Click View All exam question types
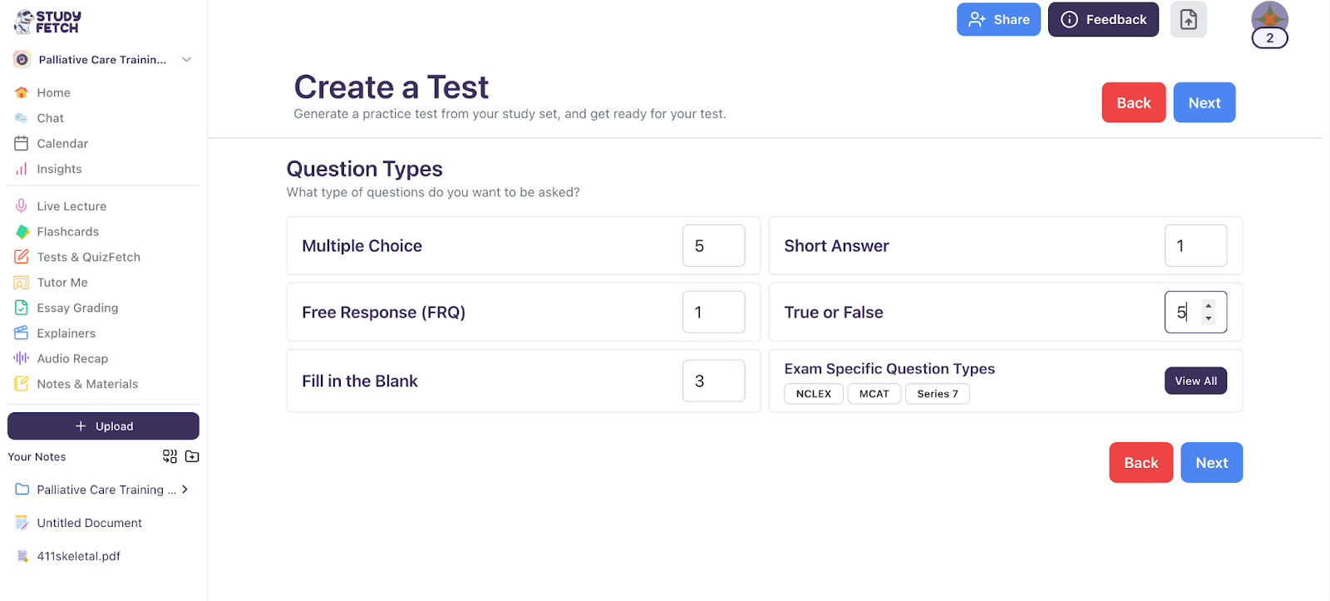Screen dimensions: 1330x601 pos(1195,380)
